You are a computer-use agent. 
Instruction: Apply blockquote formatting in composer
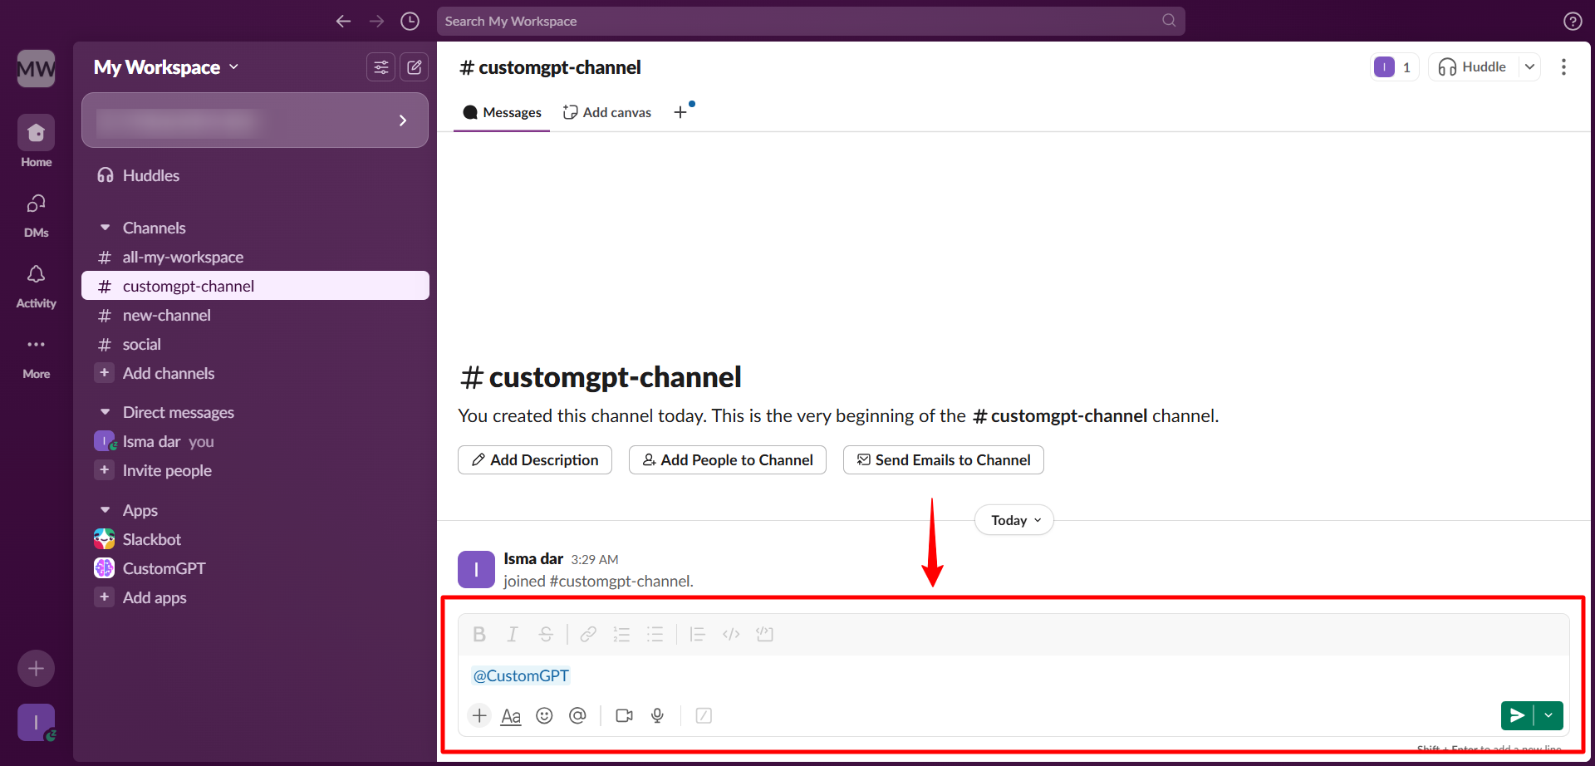click(697, 635)
